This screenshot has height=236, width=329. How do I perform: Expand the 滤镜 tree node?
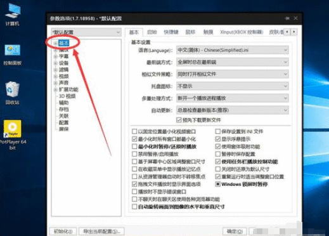click(x=55, y=70)
